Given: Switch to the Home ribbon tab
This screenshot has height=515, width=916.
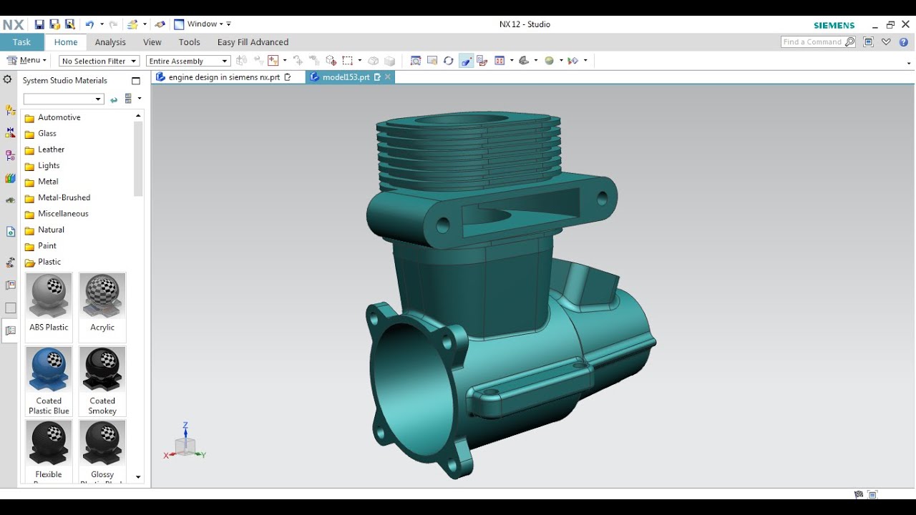Looking at the screenshot, I should [66, 42].
